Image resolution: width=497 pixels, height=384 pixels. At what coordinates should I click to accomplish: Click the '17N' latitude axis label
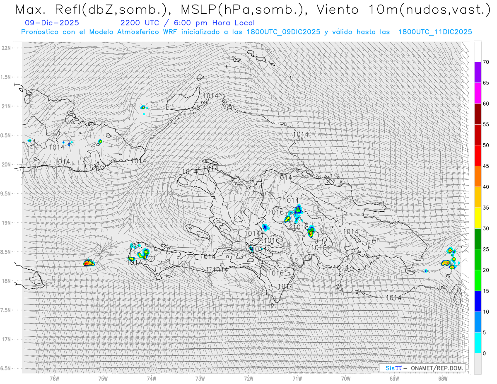(6, 339)
